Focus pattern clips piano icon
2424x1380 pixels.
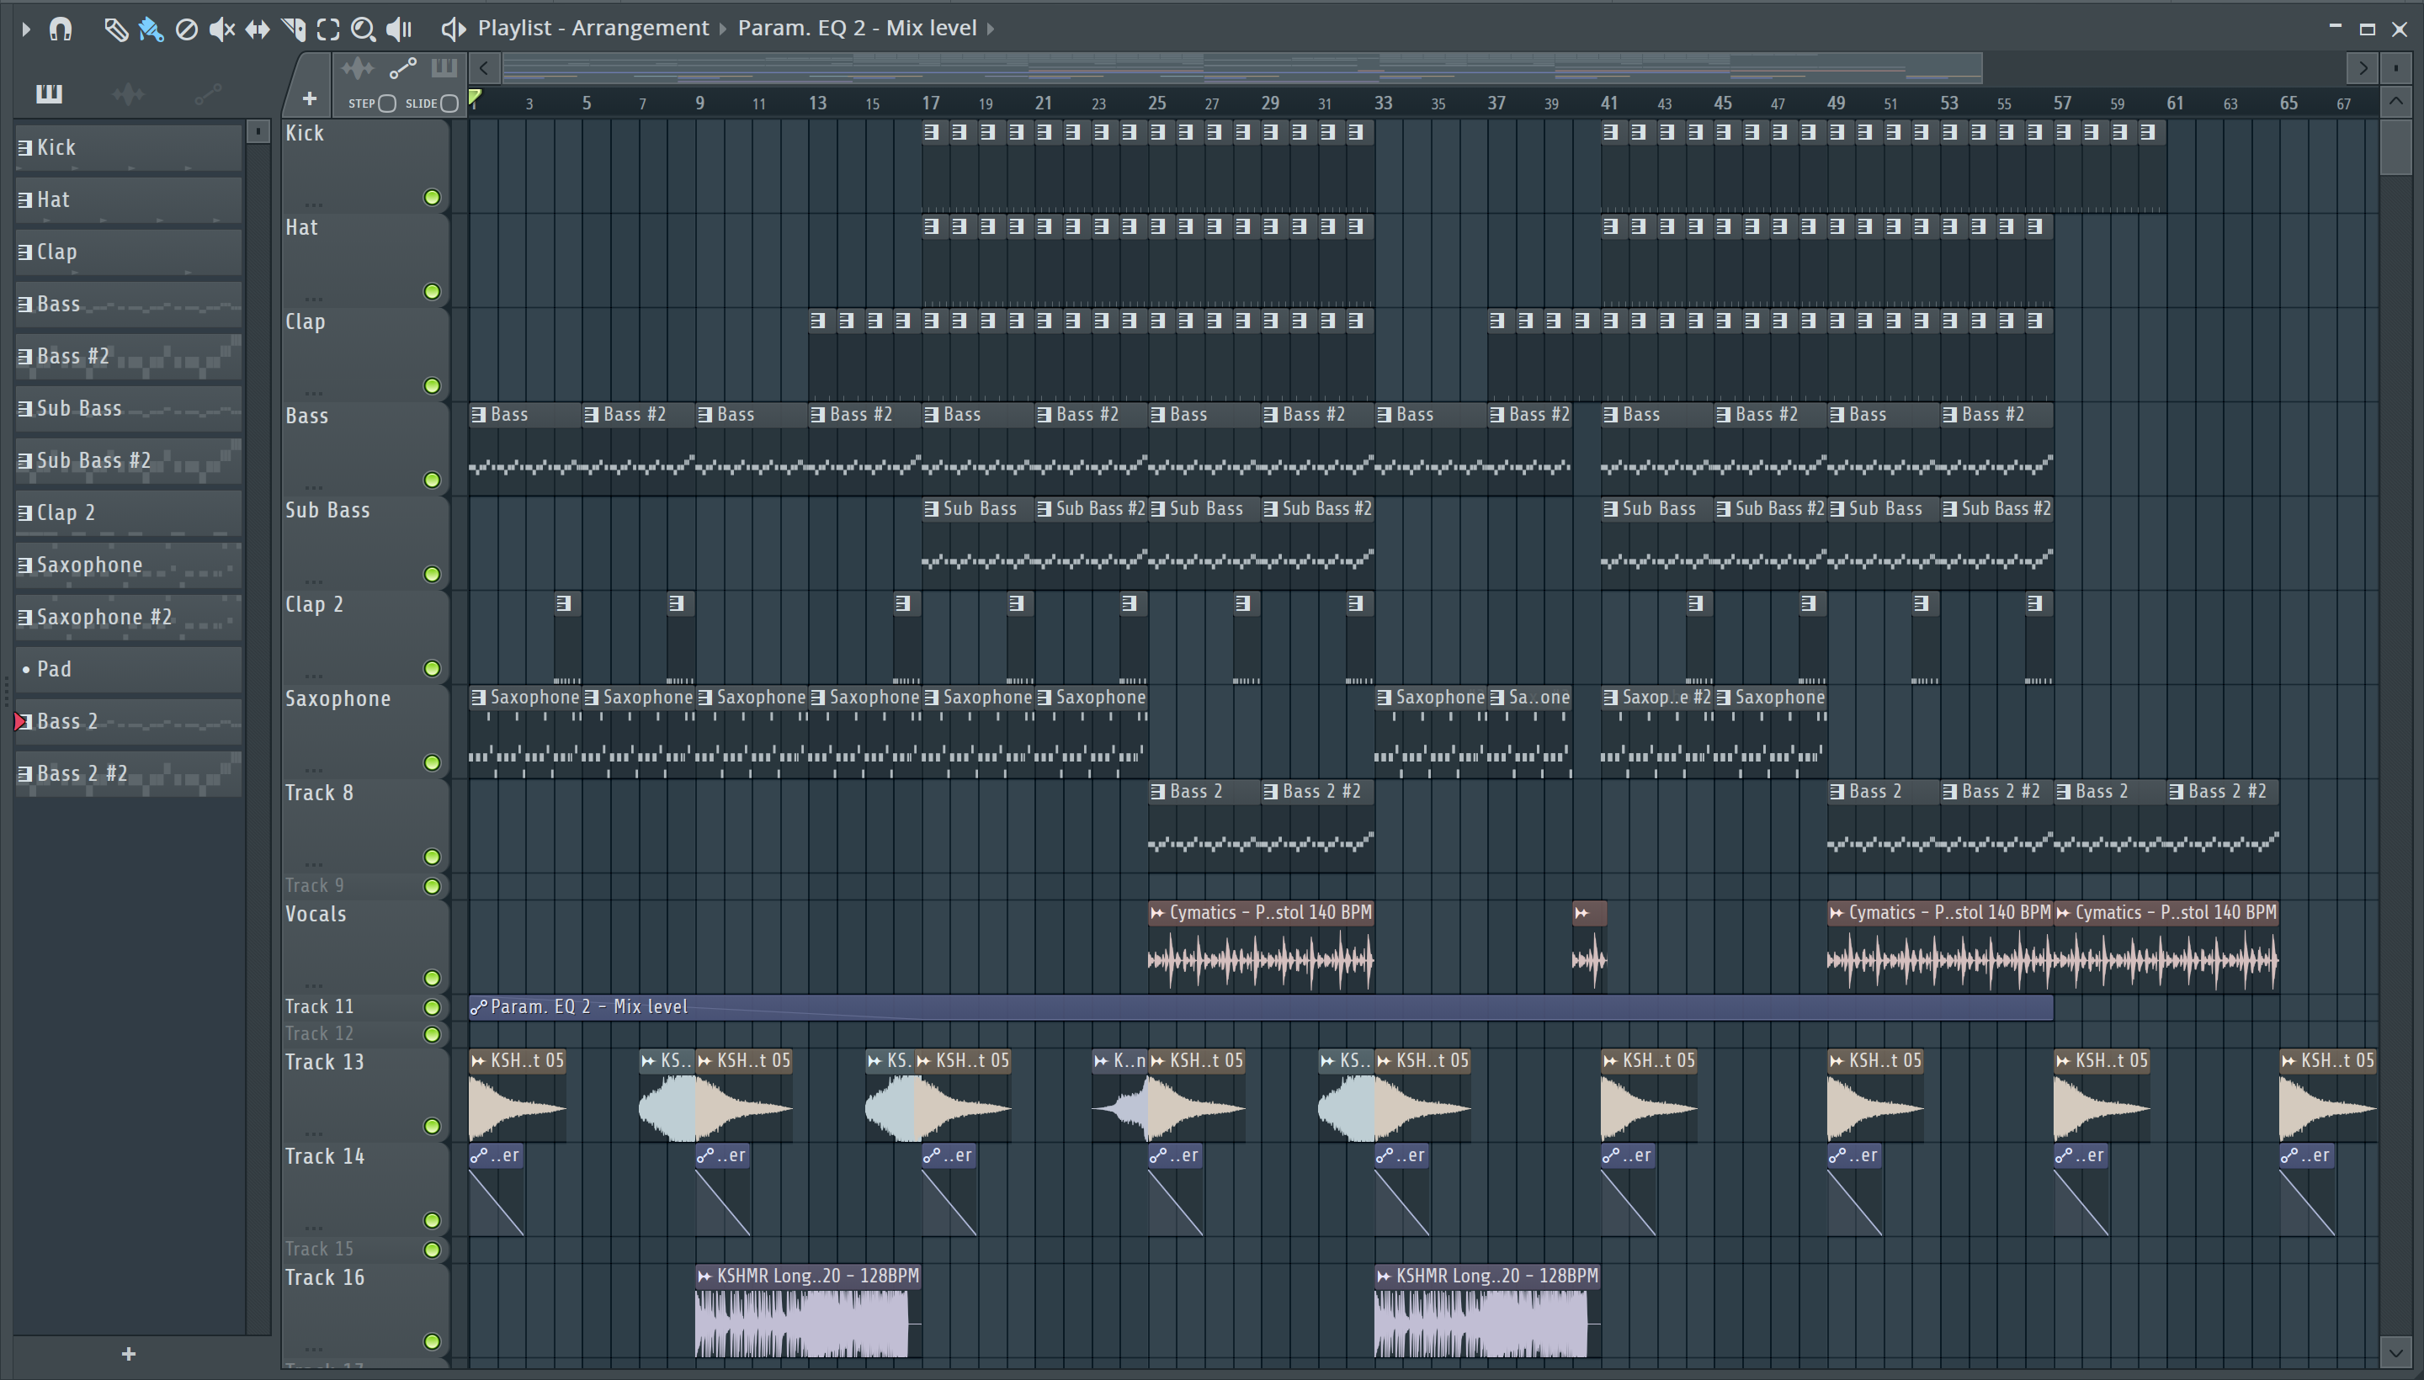[x=444, y=68]
